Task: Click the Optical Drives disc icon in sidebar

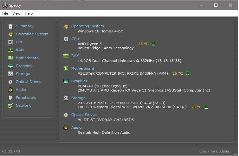Action: coord(10,82)
